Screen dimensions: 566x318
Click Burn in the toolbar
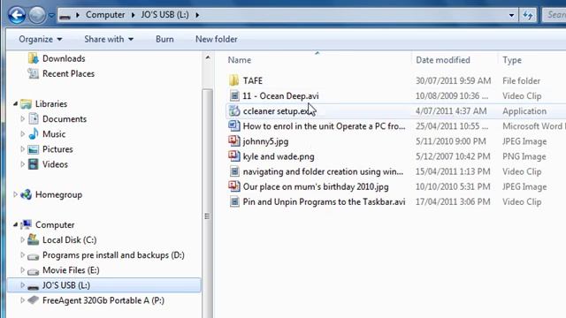pos(164,39)
